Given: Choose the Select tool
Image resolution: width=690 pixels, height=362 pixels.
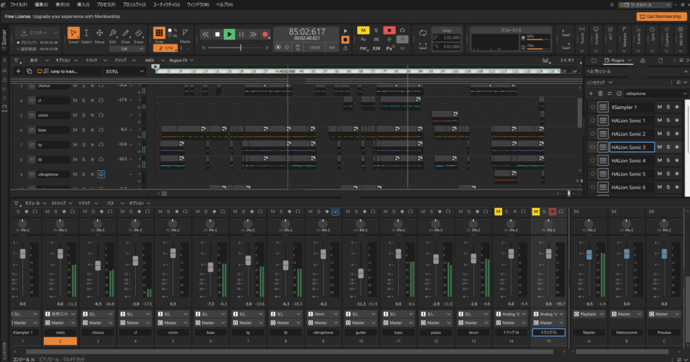Looking at the screenshot, I should (x=86, y=34).
